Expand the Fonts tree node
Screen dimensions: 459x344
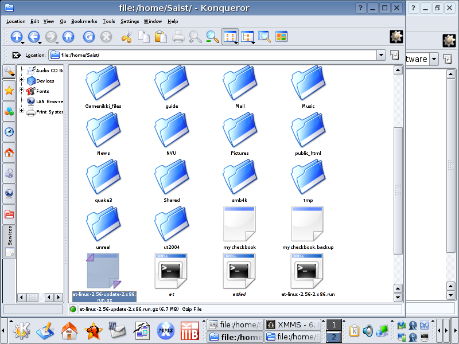click(22, 91)
